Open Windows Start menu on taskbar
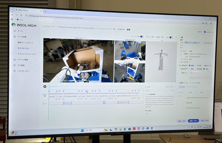Image resolution: width=222 pixels, height=143 pixels. [82, 130]
